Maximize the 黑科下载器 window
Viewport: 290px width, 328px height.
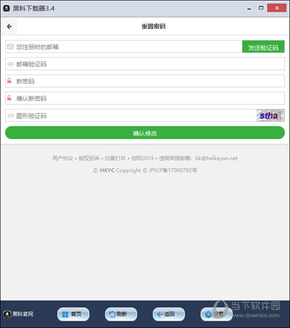[x=261, y=8]
